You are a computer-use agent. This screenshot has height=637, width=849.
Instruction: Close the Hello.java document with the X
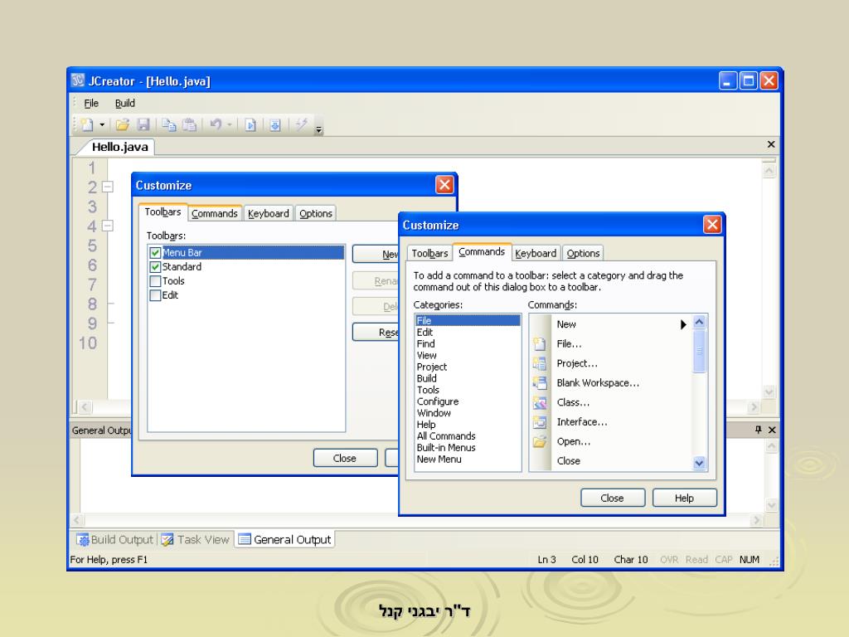coord(771,144)
